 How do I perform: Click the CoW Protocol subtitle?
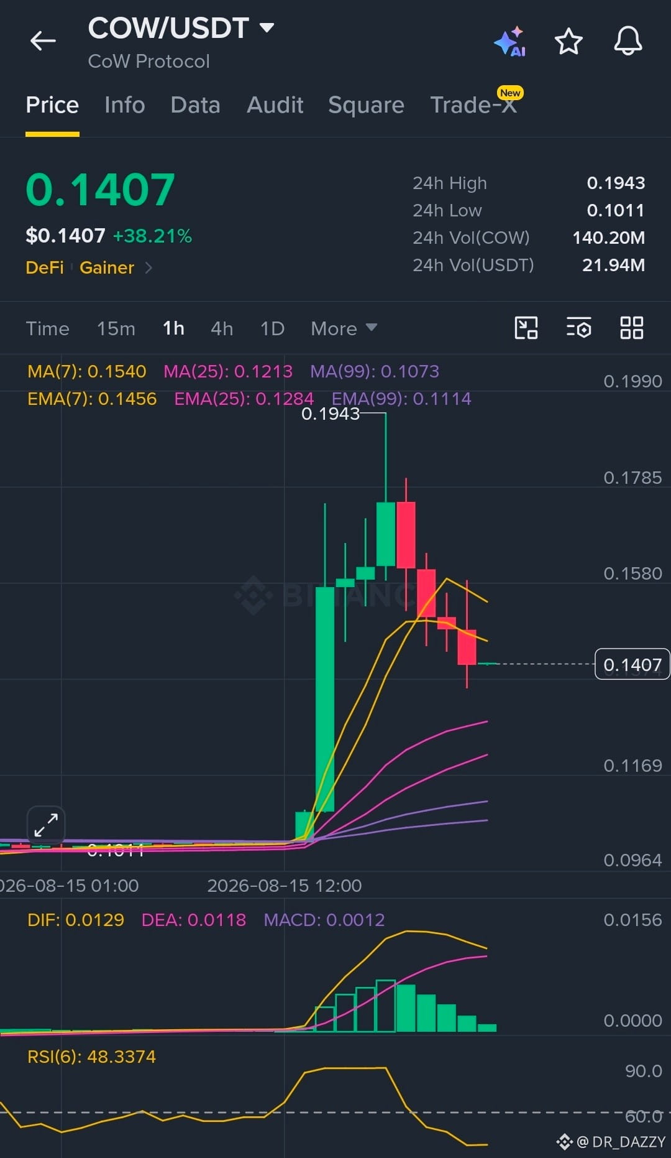(148, 62)
